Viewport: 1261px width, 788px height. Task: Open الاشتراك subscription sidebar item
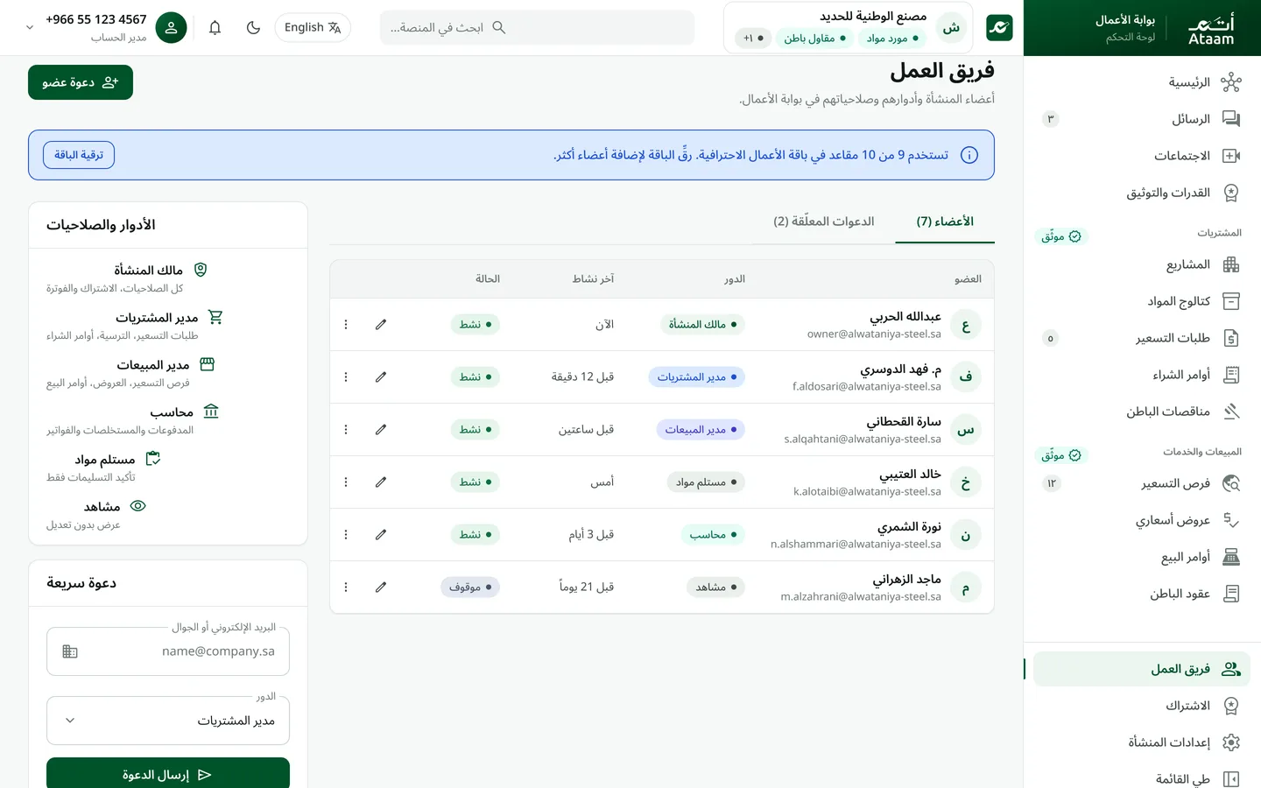1142,706
